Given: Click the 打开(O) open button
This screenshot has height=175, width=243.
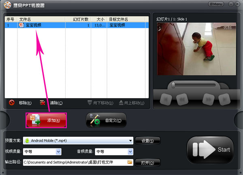Looking at the screenshot, I should pos(147,162).
